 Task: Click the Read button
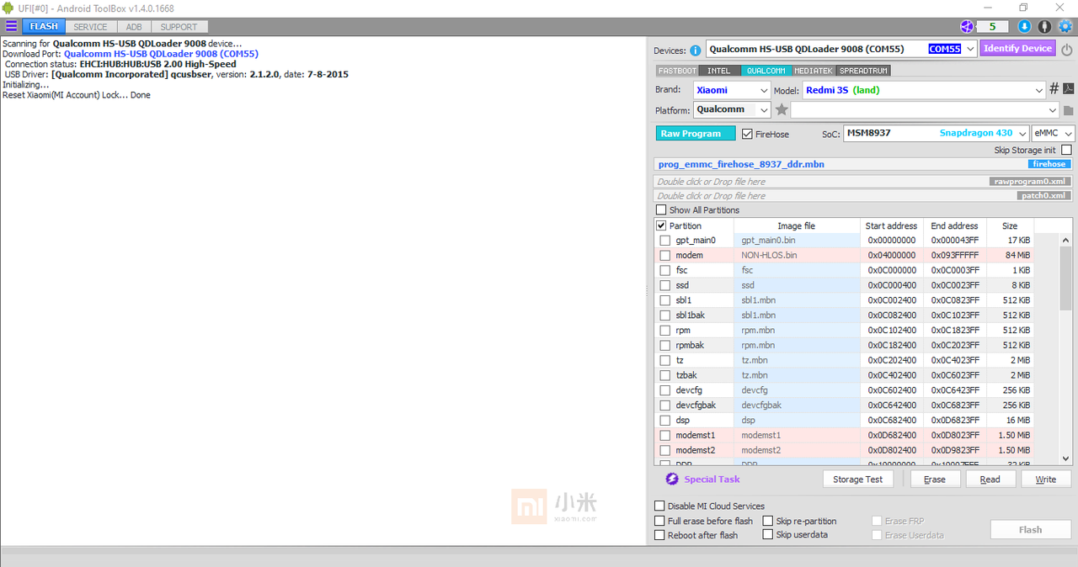click(x=990, y=479)
